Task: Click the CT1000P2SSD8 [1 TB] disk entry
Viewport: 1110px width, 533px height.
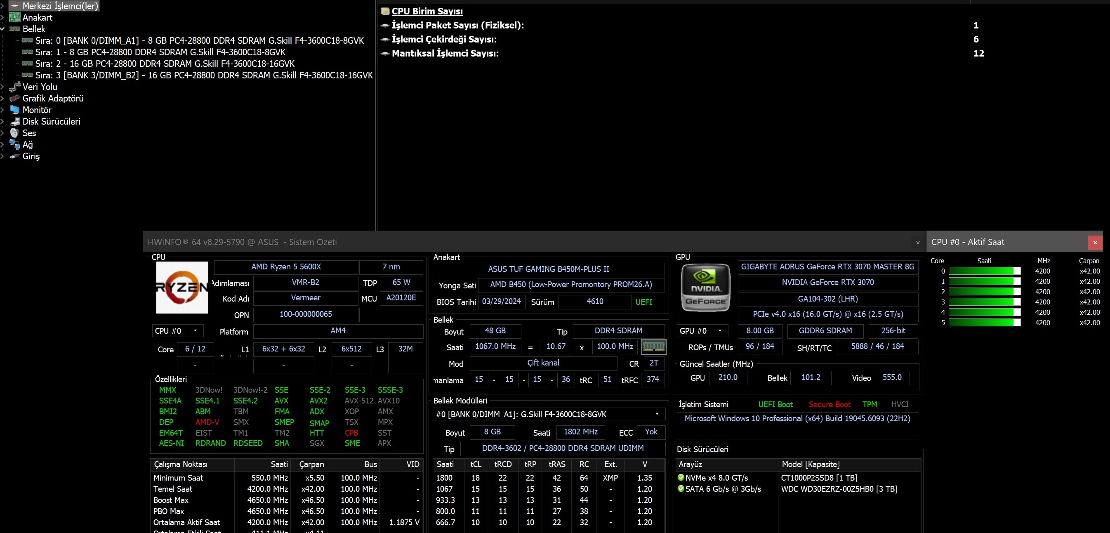Action: click(x=819, y=478)
